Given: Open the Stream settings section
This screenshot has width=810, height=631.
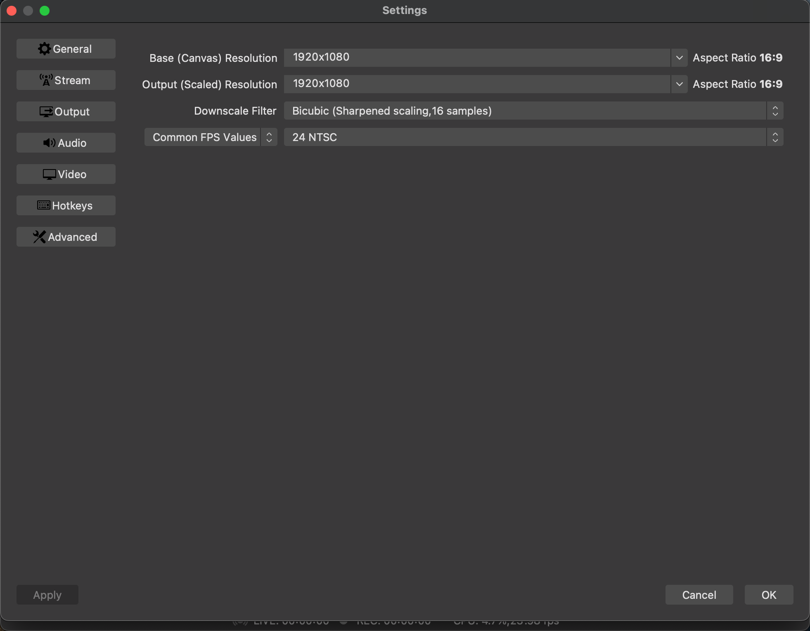Looking at the screenshot, I should click(65, 80).
